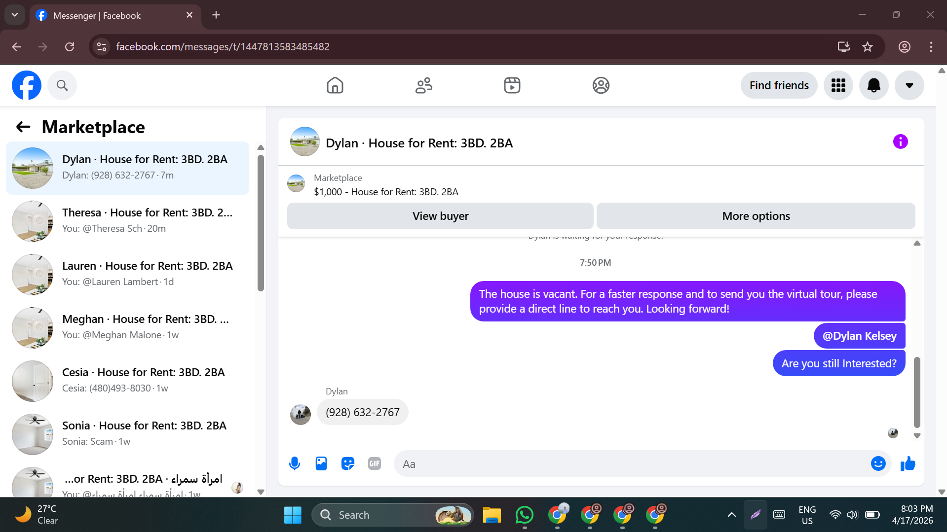Choose a sticker icon

pyautogui.click(x=348, y=463)
